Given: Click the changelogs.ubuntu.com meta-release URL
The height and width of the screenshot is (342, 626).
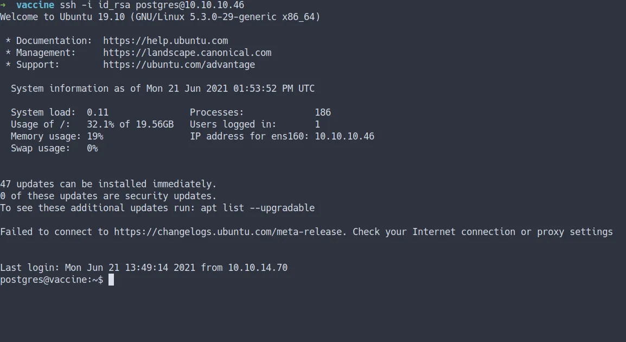Looking at the screenshot, I should point(228,232).
